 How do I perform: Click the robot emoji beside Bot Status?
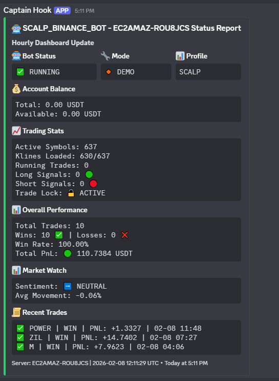[x=16, y=56]
